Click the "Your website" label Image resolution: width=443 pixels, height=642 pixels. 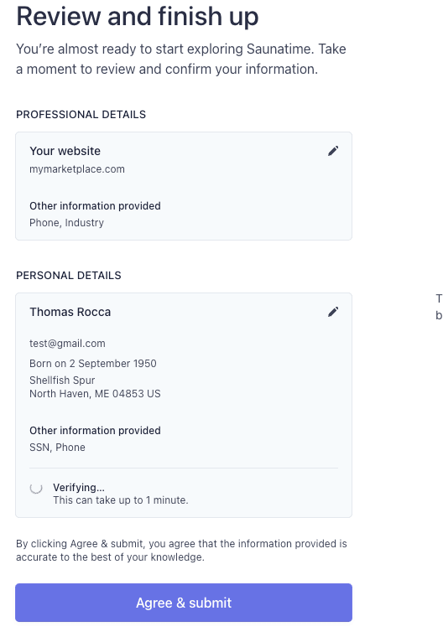(65, 151)
